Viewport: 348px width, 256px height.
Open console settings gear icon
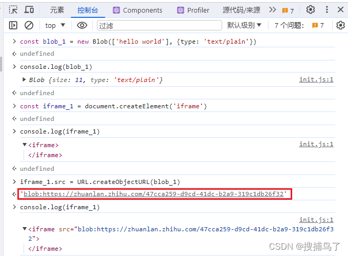point(341,25)
